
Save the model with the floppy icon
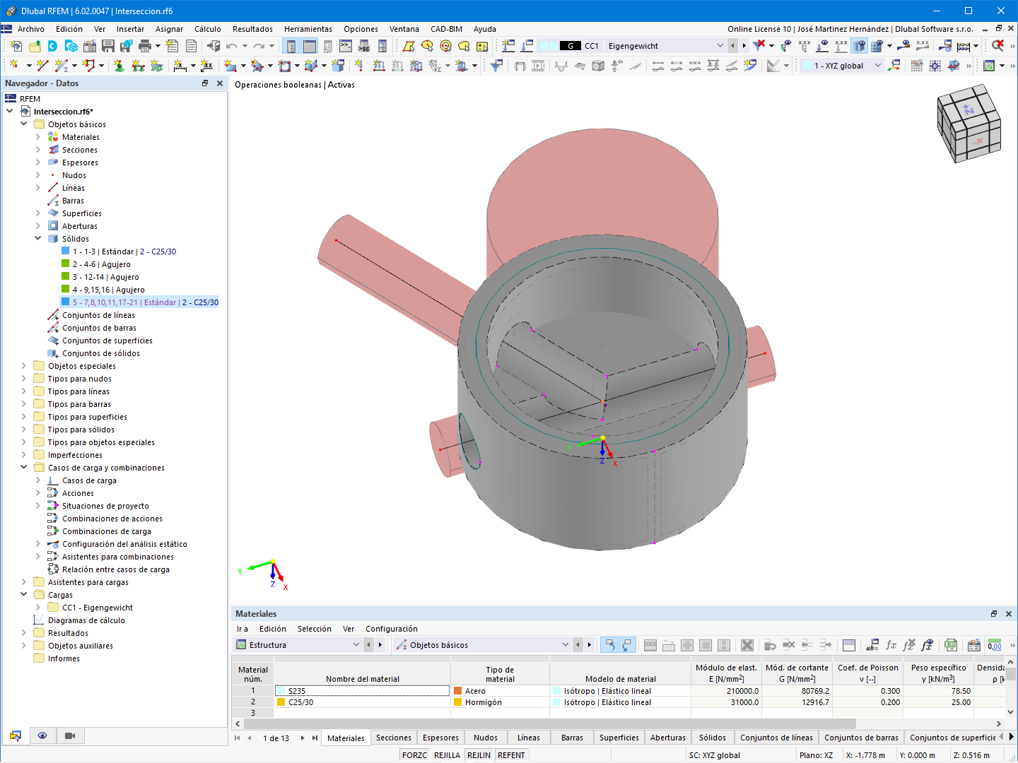(108, 46)
